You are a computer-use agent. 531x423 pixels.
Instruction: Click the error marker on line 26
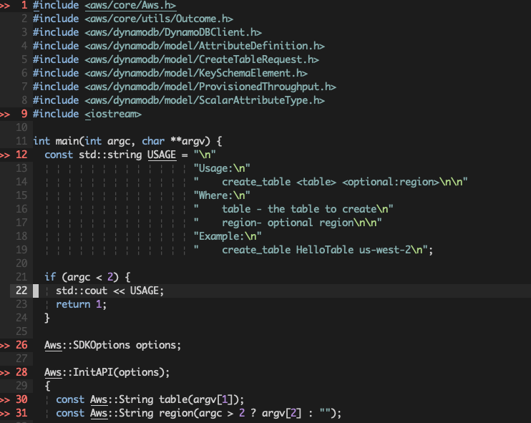point(5,345)
